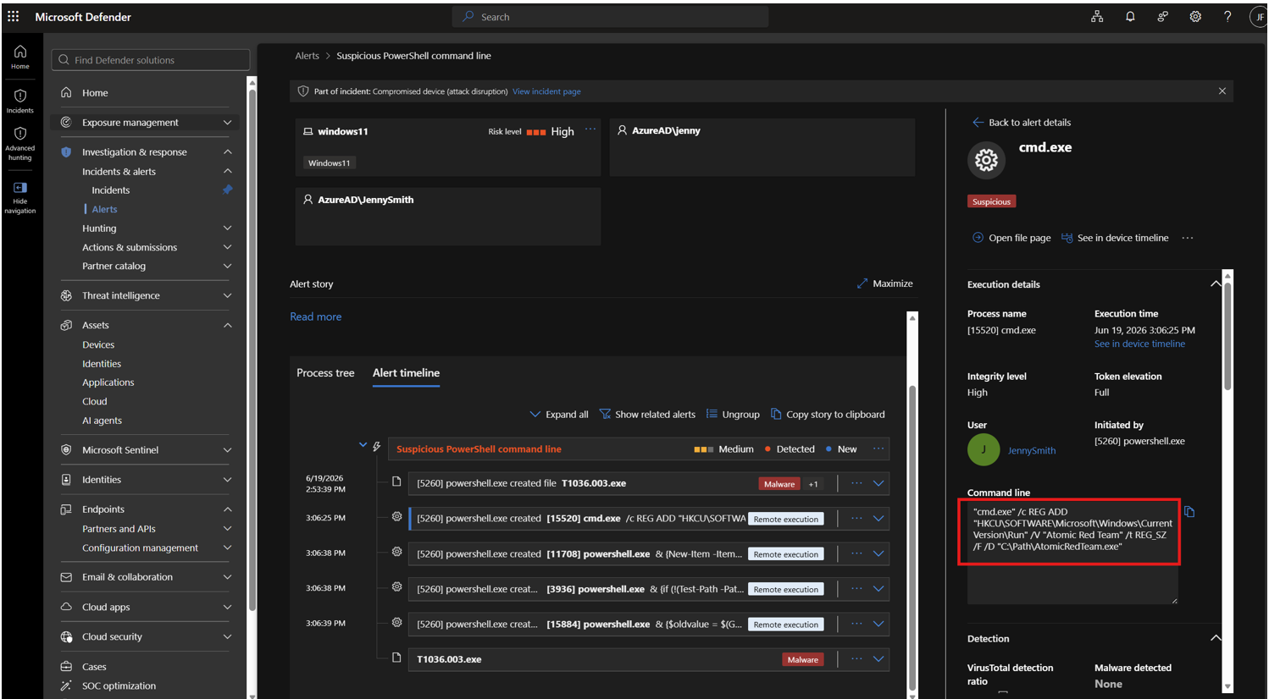Open AI agents under Assets

(102, 421)
